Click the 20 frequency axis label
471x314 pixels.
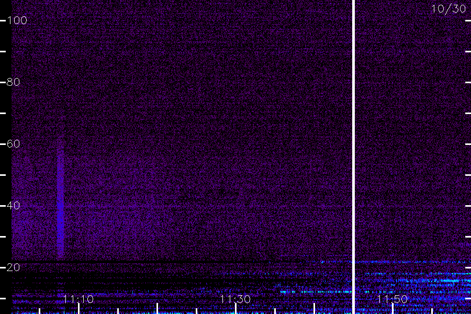pos(13,267)
